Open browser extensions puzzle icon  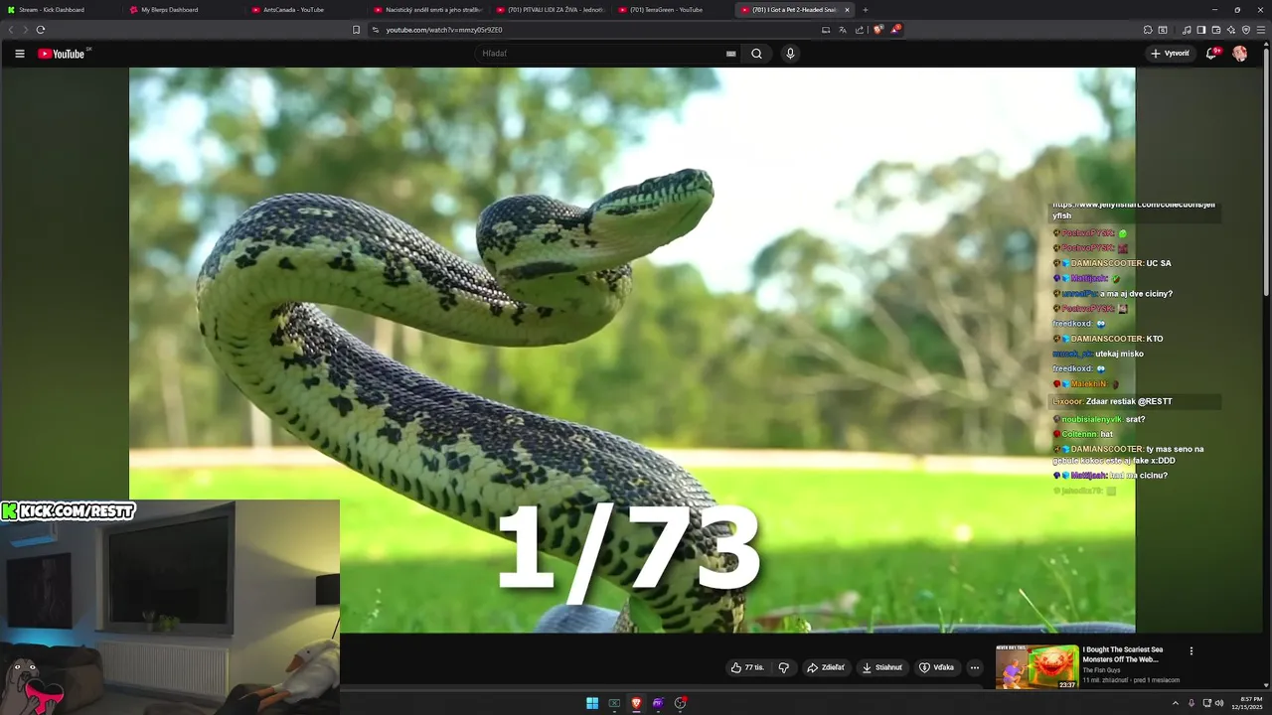tap(1148, 30)
